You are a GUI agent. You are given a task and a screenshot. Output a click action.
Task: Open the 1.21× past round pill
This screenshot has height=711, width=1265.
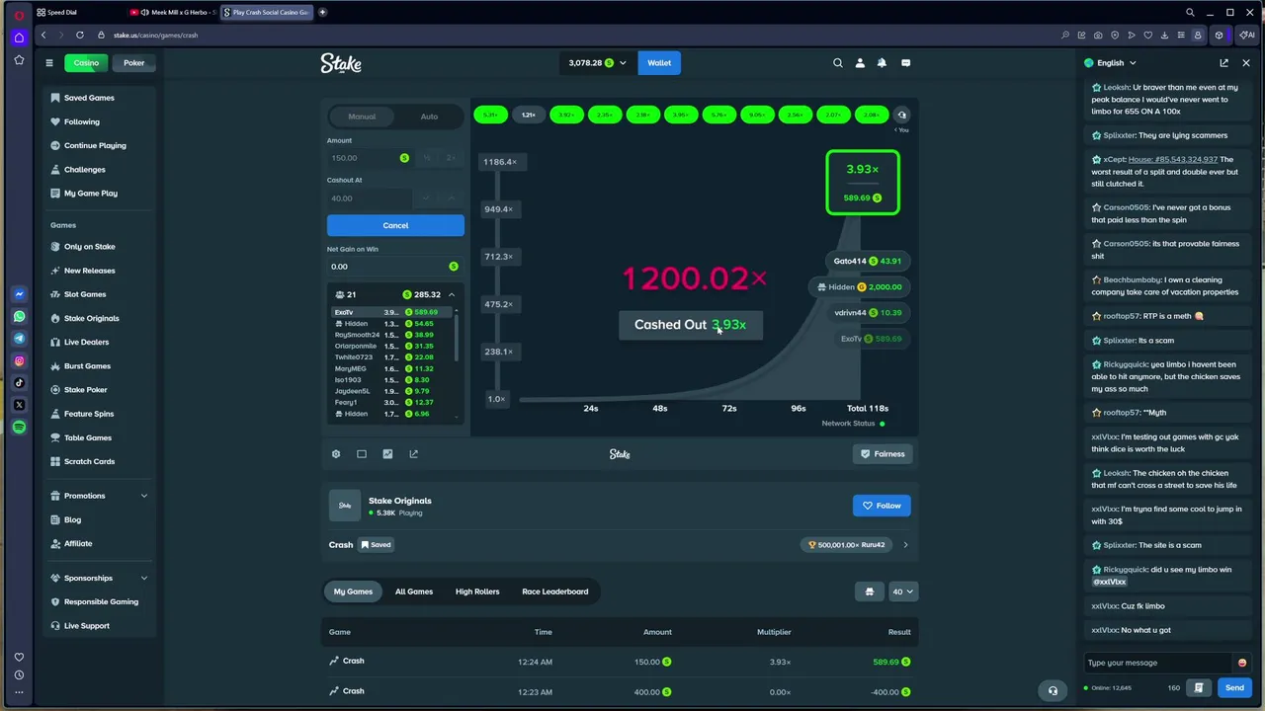[529, 115]
